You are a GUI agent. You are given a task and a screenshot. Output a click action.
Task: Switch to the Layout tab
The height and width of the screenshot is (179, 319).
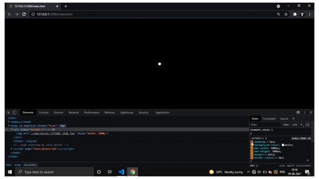(284, 118)
